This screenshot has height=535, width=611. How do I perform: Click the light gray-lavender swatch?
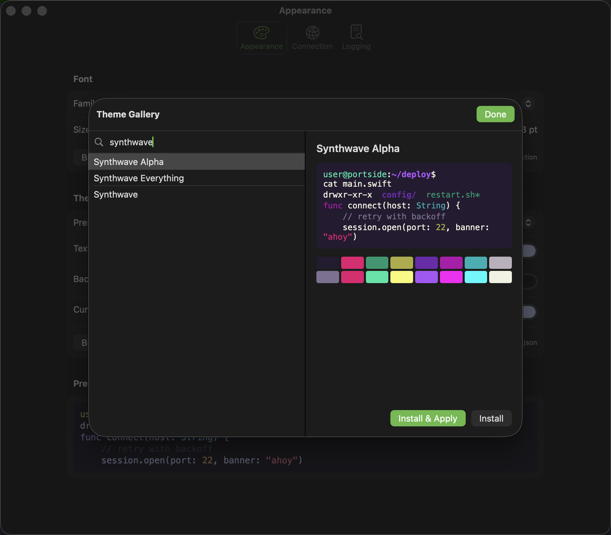(x=500, y=263)
